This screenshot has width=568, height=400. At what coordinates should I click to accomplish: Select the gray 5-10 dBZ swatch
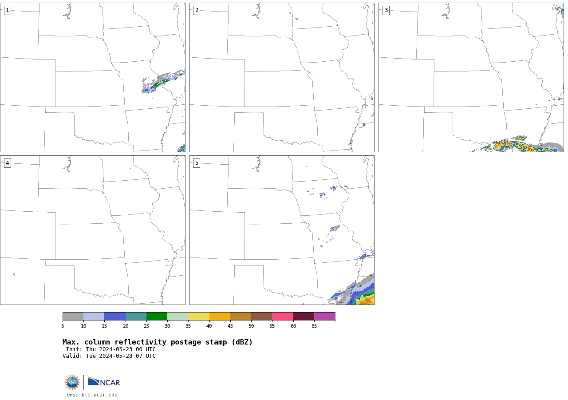[x=73, y=317]
